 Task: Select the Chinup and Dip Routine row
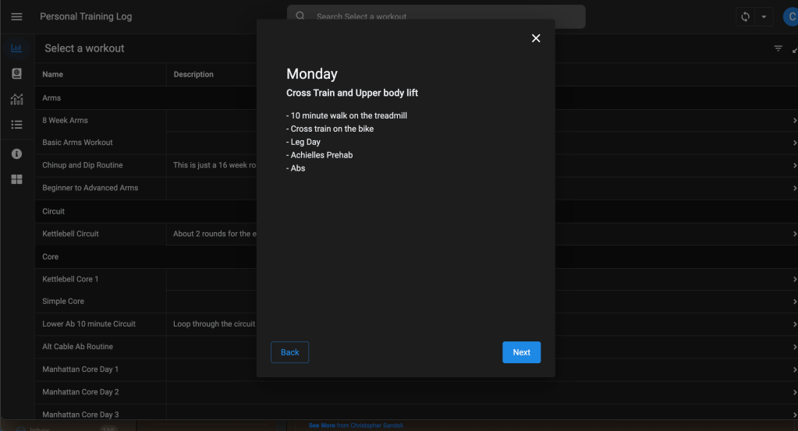click(x=83, y=165)
